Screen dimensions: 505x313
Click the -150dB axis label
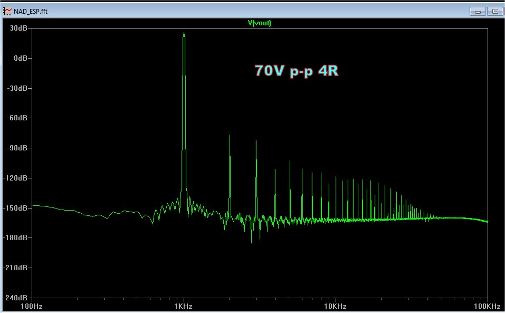click(15, 208)
